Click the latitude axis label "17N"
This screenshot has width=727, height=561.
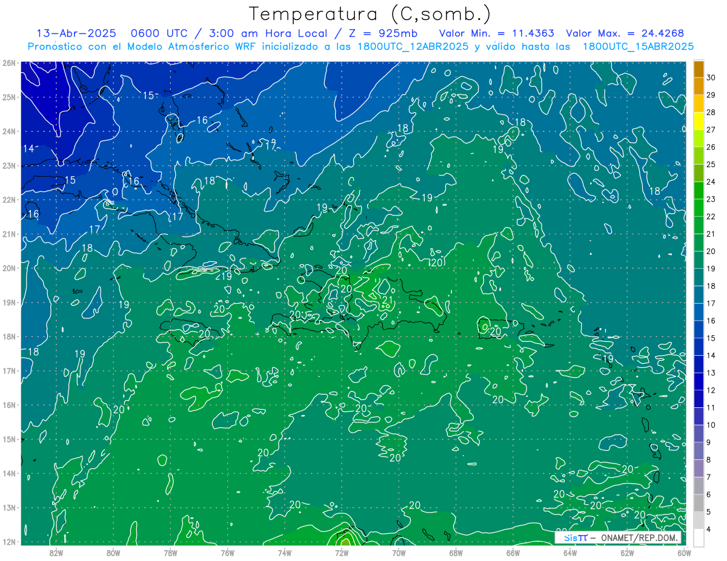click(8, 370)
